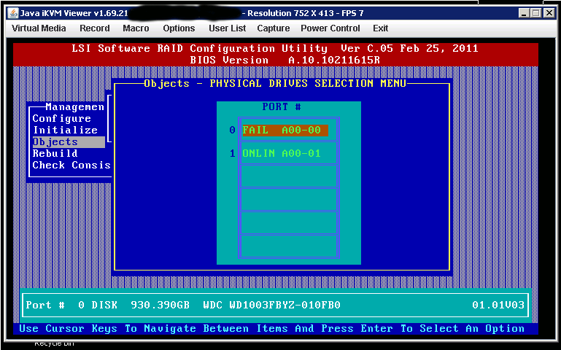The width and height of the screenshot is (561, 350).
Task: Open the Options menu
Action: point(179,28)
